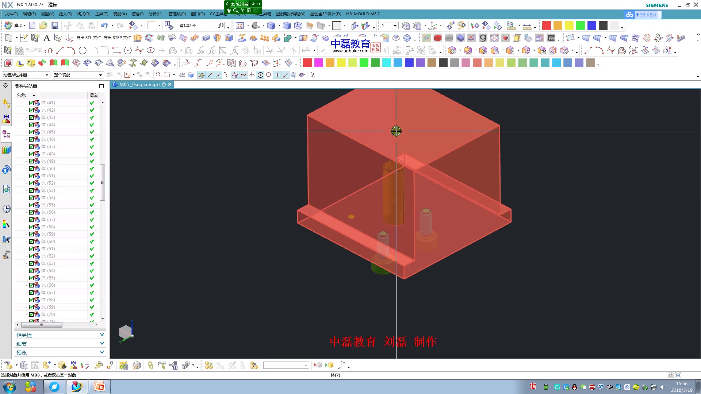The width and height of the screenshot is (701, 394).
Task: Open the 分析(L) menu
Action: pyautogui.click(x=155, y=14)
